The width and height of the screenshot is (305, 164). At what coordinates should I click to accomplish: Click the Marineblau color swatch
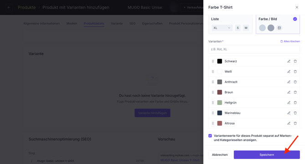click(219, 113)
